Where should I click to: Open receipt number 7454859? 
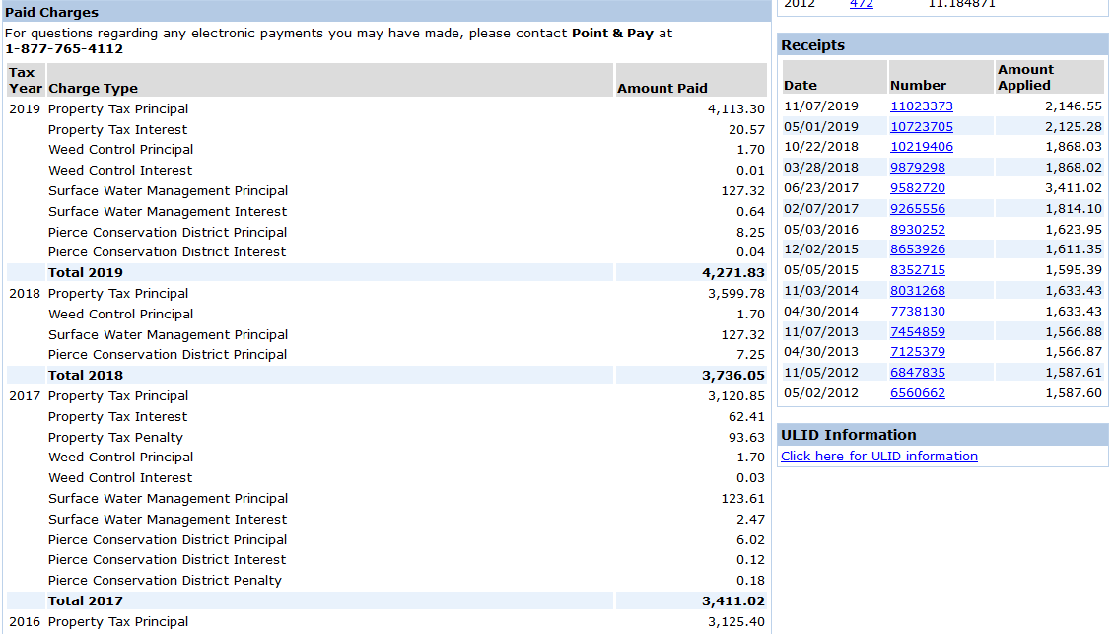[917, 331]
